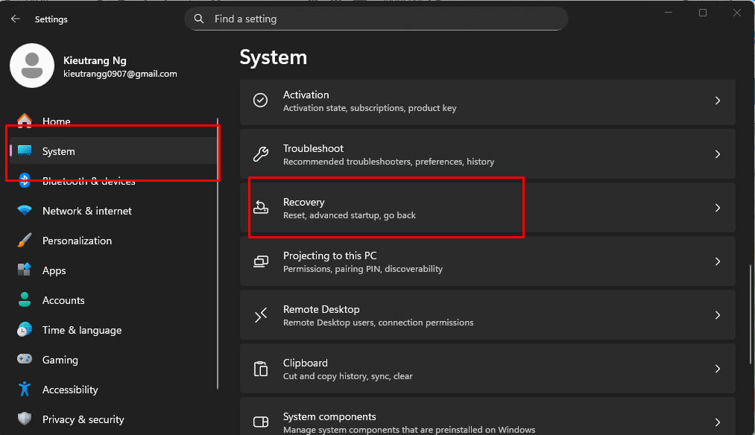Click the user profile avatar picture

(31, 66)
